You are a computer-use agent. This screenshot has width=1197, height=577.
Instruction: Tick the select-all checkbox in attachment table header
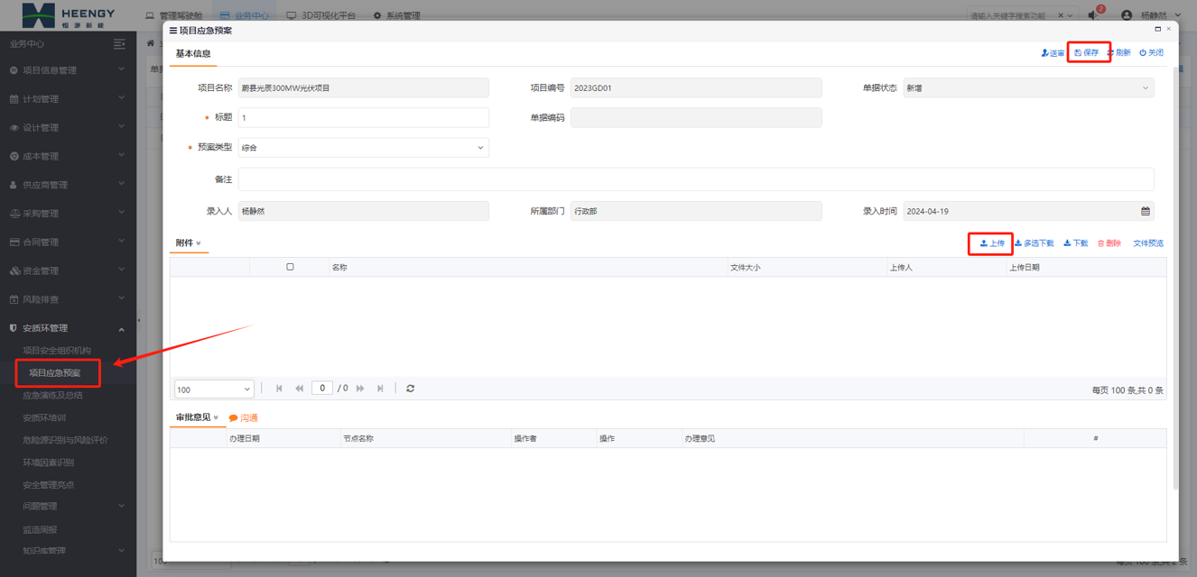pos(290,267)
